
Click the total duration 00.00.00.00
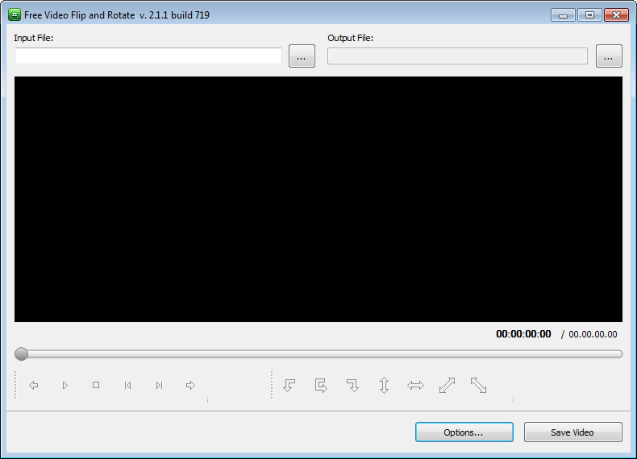593,334
